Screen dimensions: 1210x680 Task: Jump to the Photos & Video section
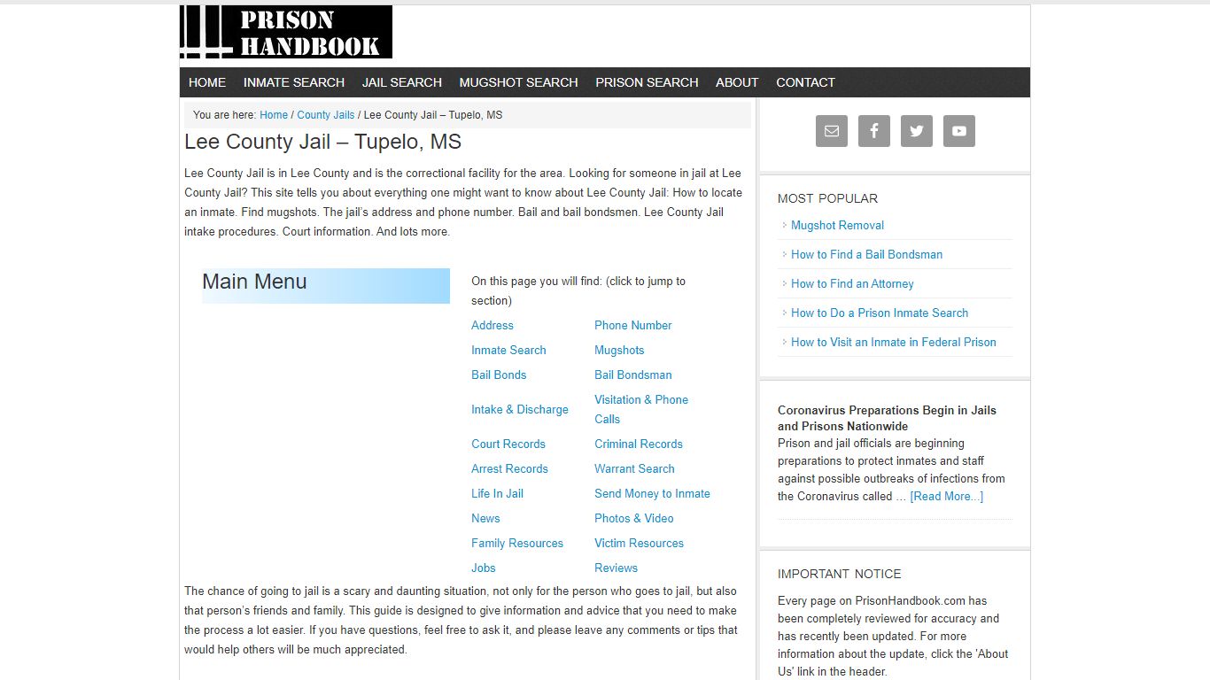(x=634, y=518)
